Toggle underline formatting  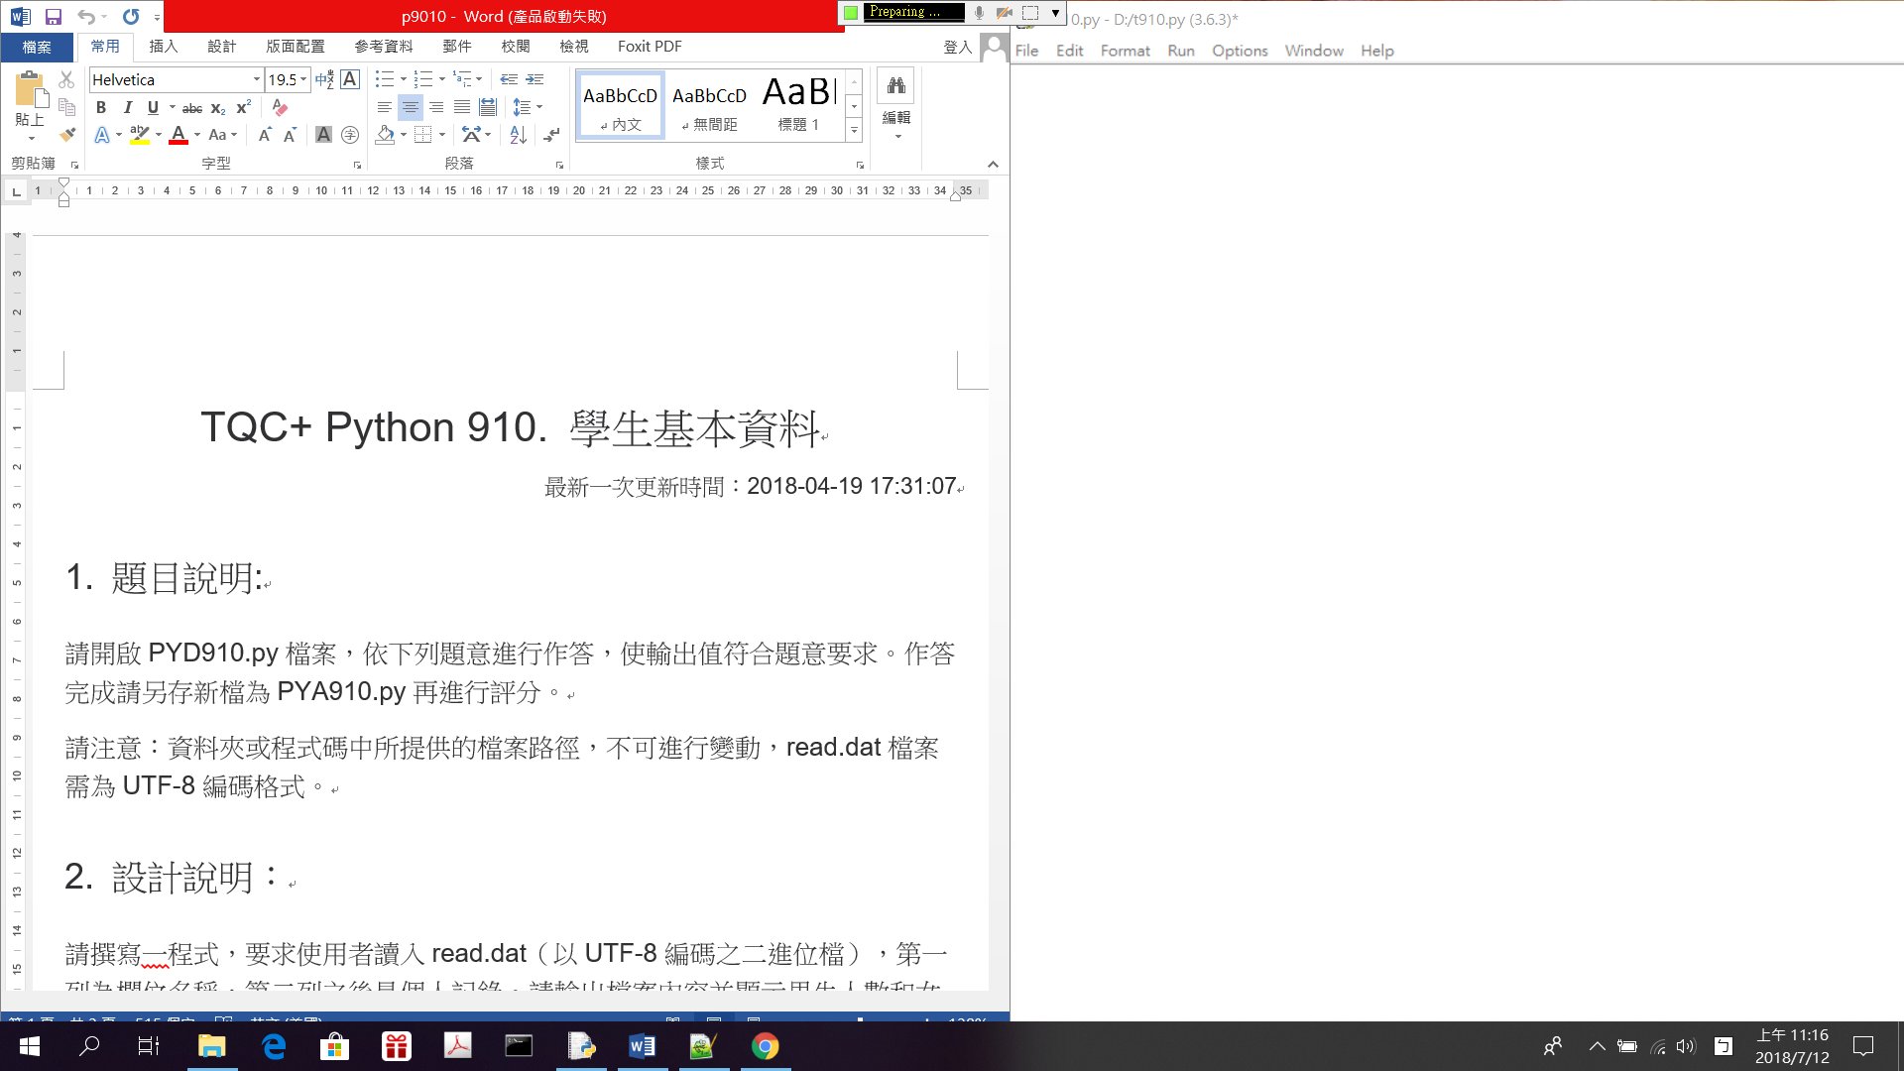(153, 107)
